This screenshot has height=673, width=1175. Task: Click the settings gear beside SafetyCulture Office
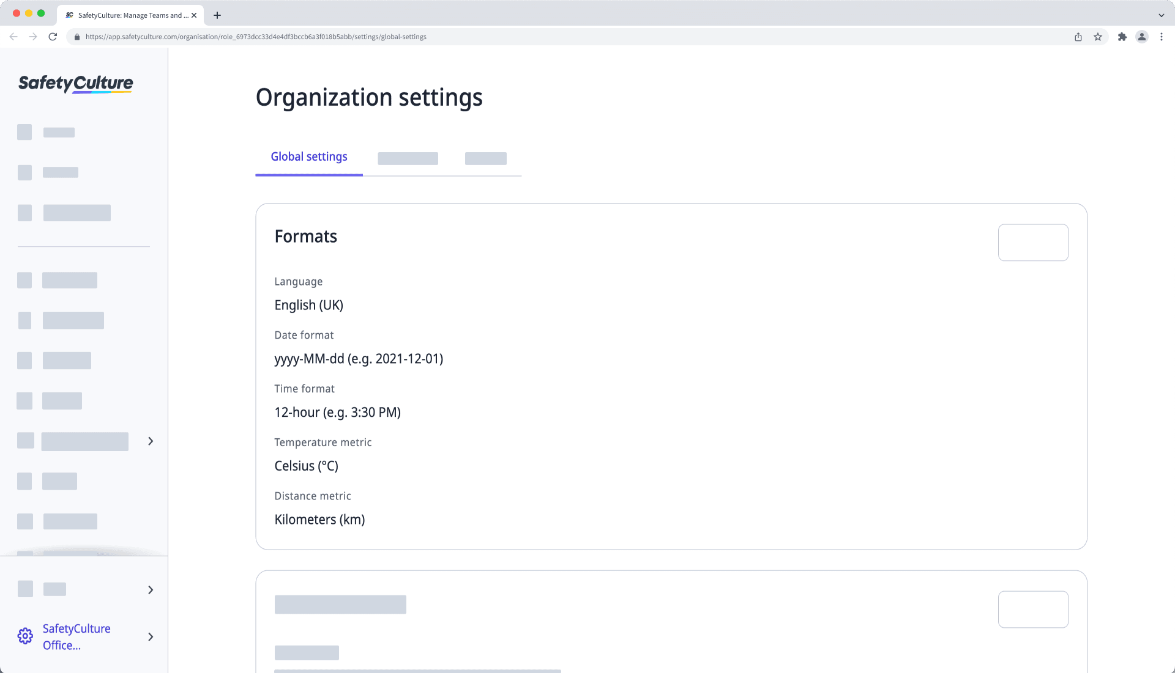coord(25,636)
